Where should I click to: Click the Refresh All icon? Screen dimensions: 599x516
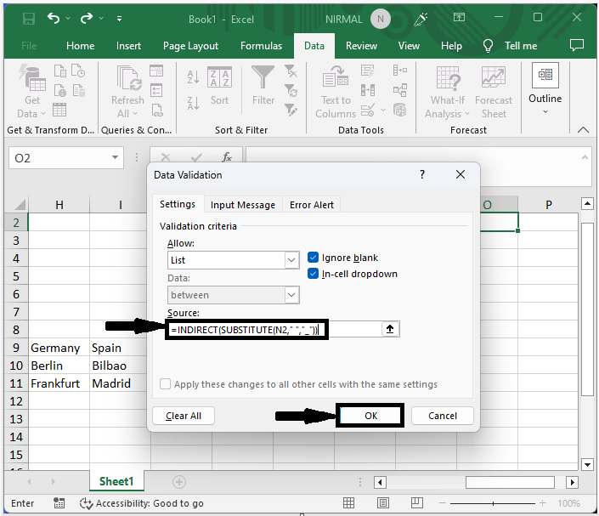(127, 92)
